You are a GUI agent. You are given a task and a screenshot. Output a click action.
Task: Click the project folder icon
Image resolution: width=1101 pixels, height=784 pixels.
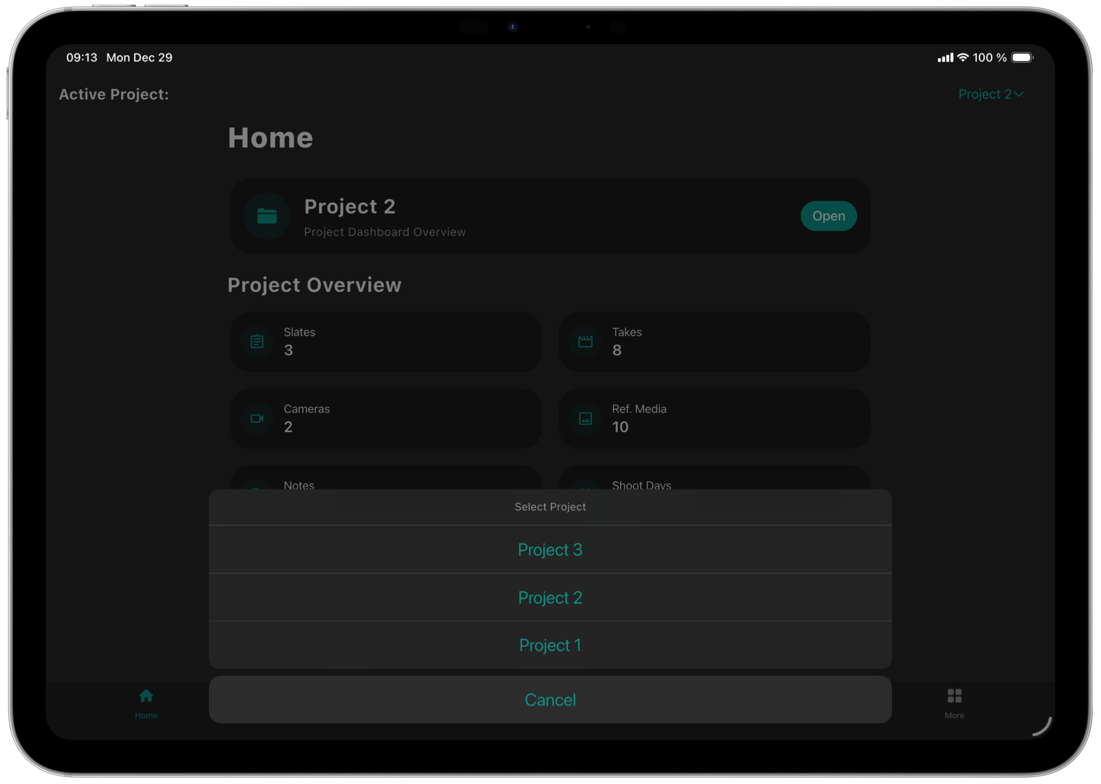(267, 216)
